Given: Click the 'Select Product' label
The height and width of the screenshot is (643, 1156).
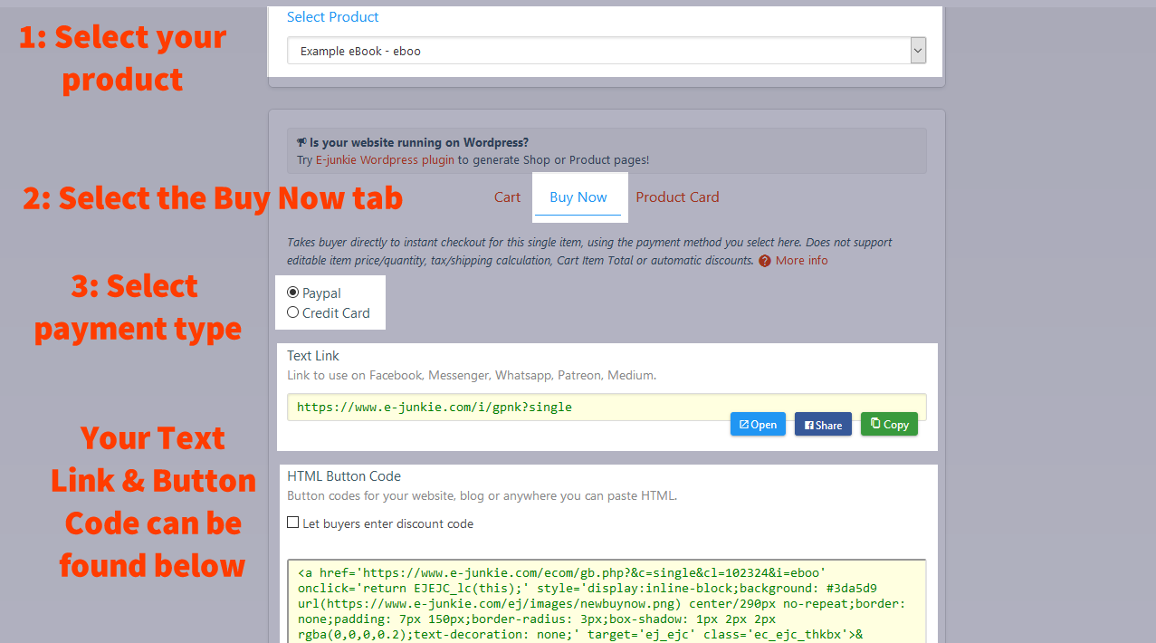Looking at the screenshot, I should coord(332,17).
